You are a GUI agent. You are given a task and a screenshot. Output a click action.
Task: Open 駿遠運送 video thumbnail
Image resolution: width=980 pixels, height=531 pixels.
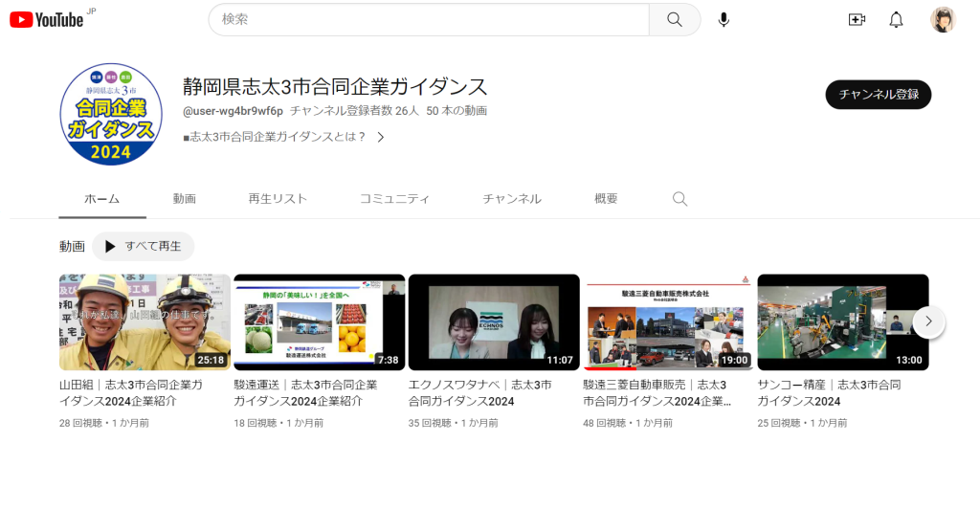(x=320, y=322)
